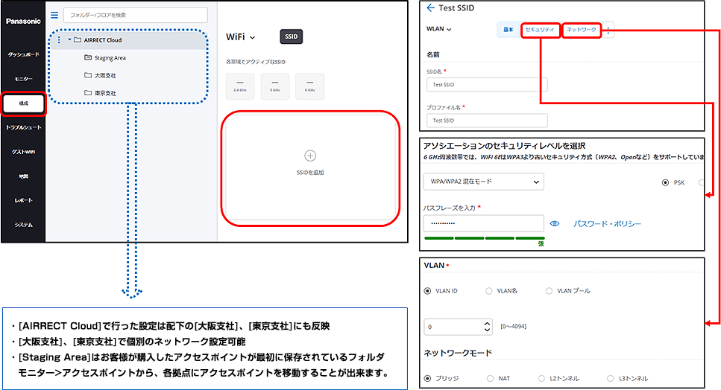Click the SSIDを追加 label
The height and width of the screenshot is (390, 721).
pos(310,173)
